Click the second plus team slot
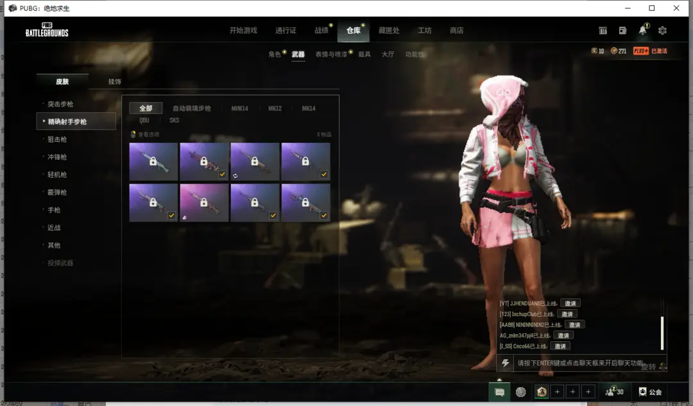This screenshot has height=406, width=693. coord(573,392)
